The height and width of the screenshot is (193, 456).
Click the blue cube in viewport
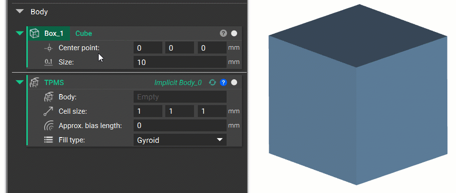pos(358,95)
